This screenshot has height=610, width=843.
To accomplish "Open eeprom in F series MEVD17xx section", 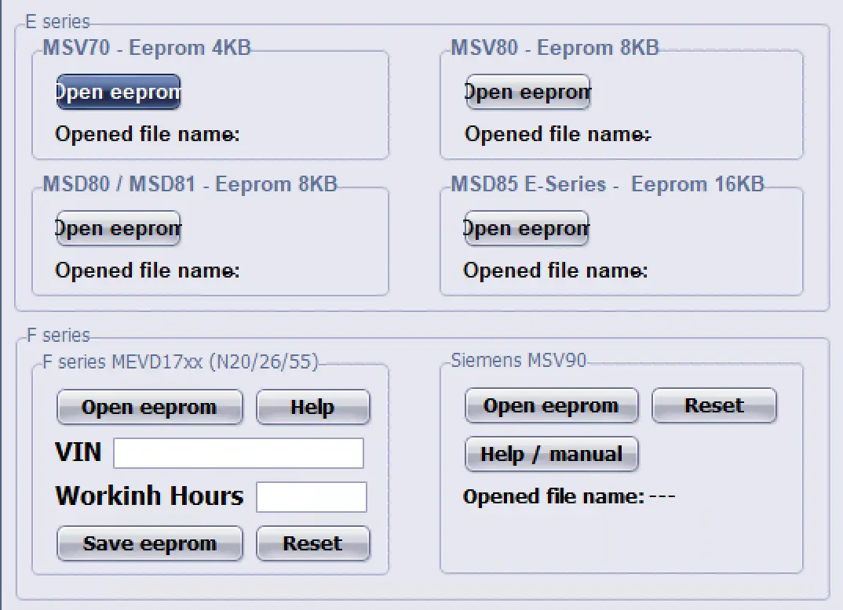I will (149, 406).
